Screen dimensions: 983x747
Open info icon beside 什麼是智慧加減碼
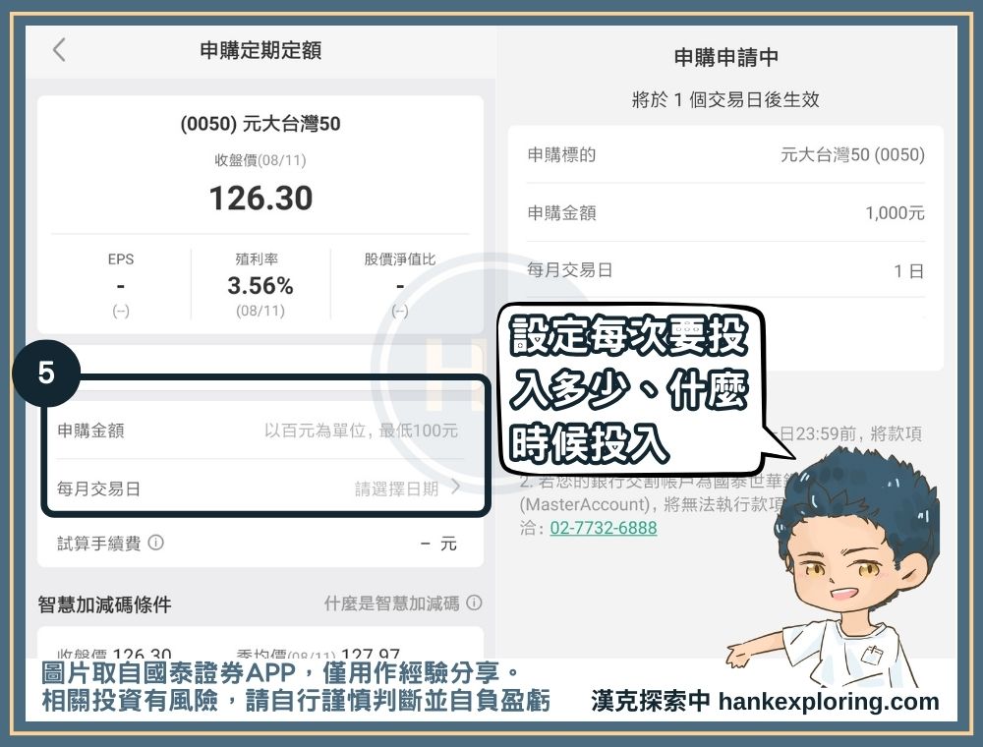click(x=475, y=603)
